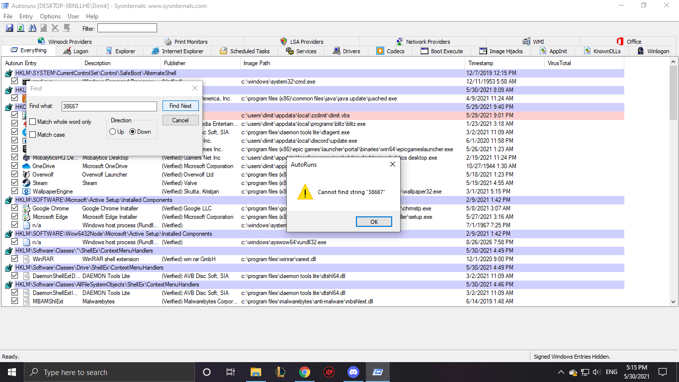The width and height of the screenshot is (679, 382).
Task: Click the Microsoft Edge entry icon
Action: tap(27, 217)
